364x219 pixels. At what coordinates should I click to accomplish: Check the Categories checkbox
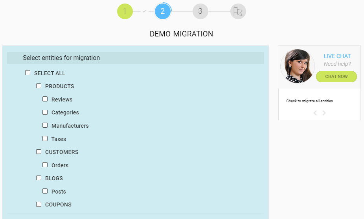(x=45, y=112)
